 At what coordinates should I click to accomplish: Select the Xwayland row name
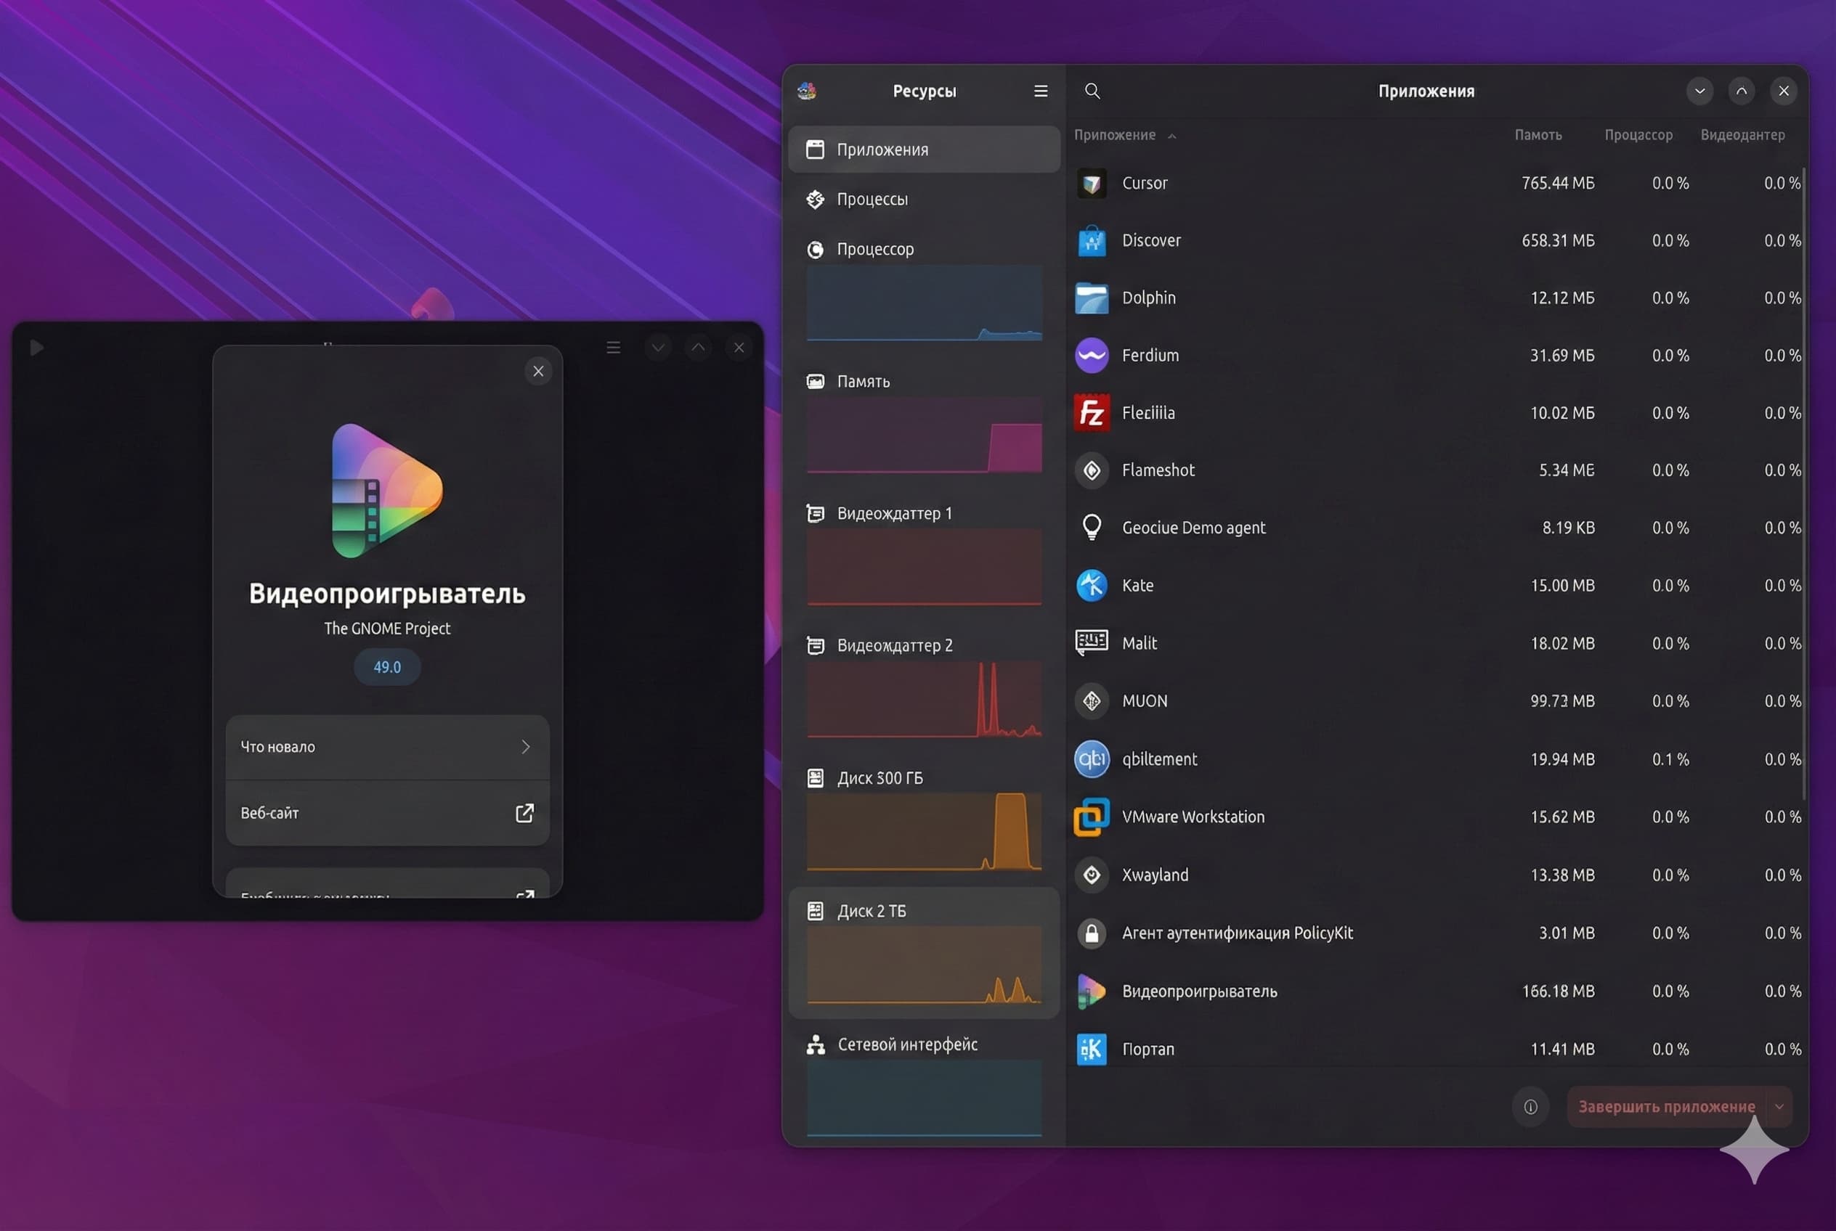coord(1155,875)
